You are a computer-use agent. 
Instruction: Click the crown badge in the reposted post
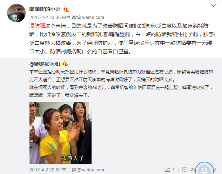65,64
